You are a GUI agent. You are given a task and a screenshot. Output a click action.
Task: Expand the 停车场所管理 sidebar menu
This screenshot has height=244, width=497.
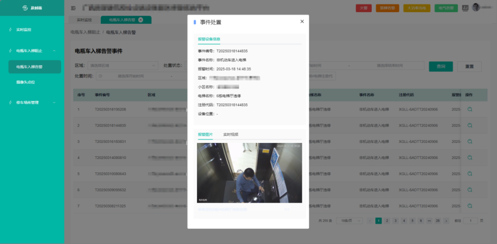[x=54, y=102]
